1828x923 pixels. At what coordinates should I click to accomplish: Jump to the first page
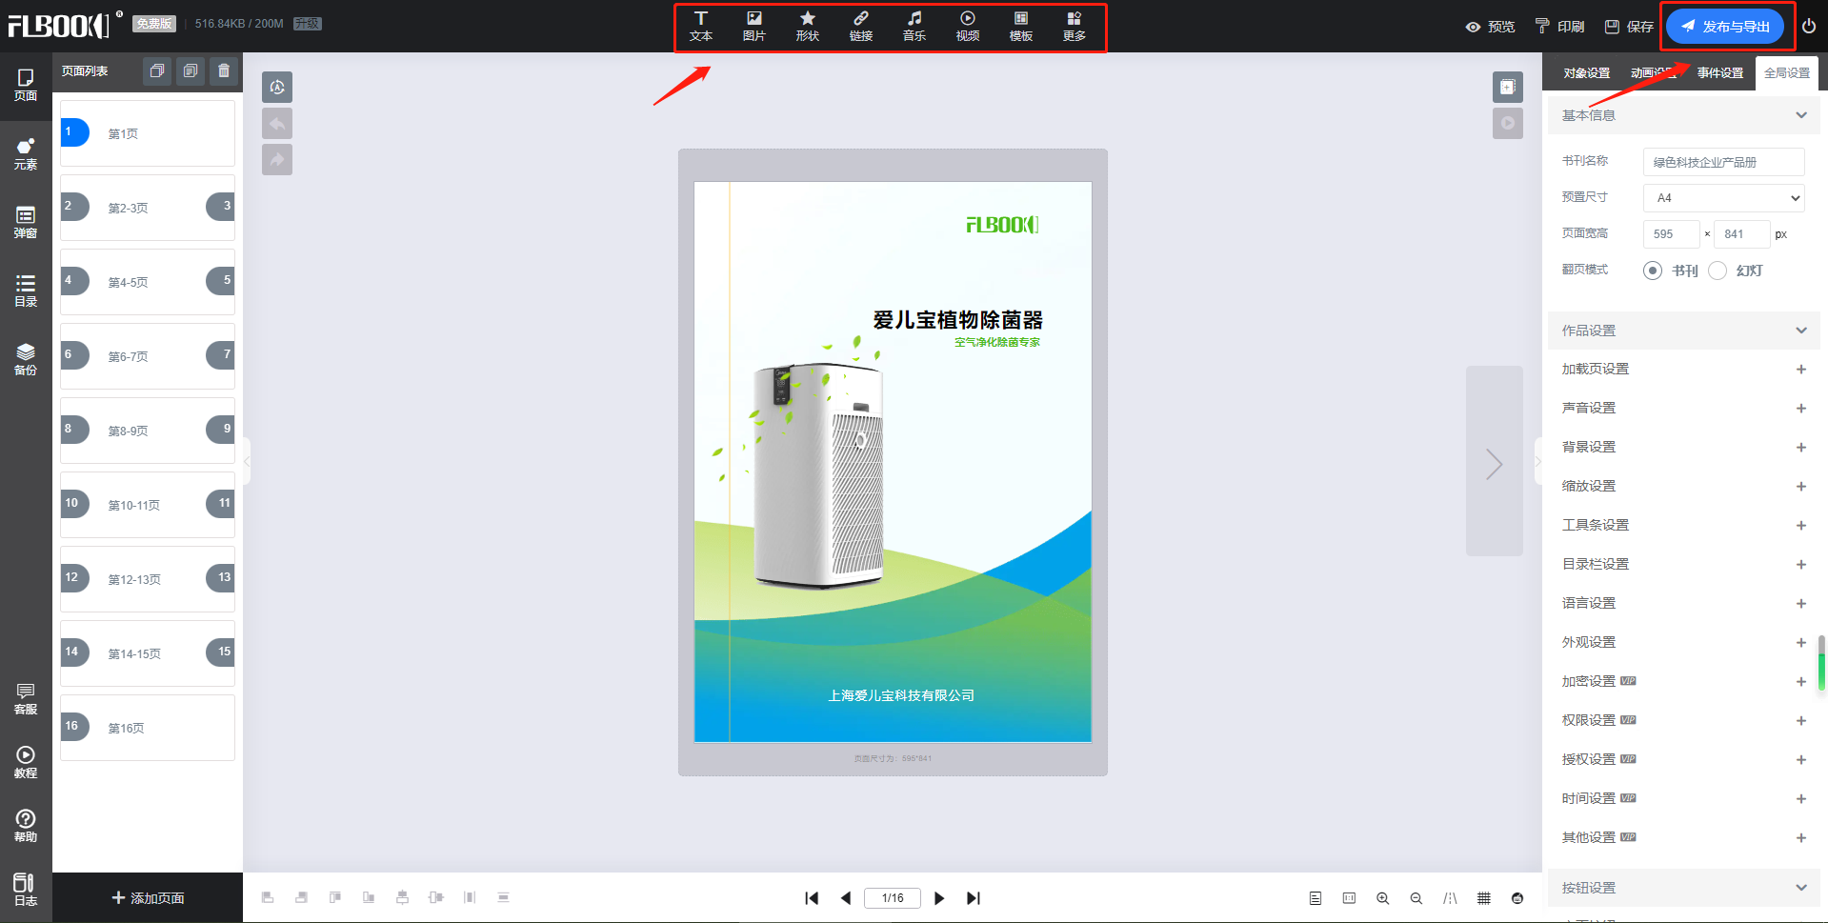(812, 898)
